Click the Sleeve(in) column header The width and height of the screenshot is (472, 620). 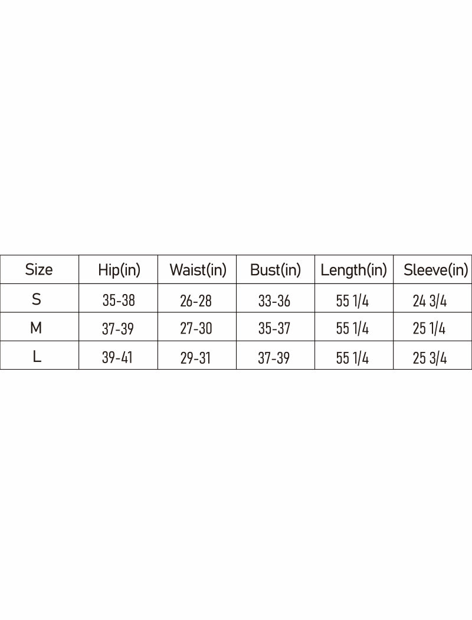(435, 270)
